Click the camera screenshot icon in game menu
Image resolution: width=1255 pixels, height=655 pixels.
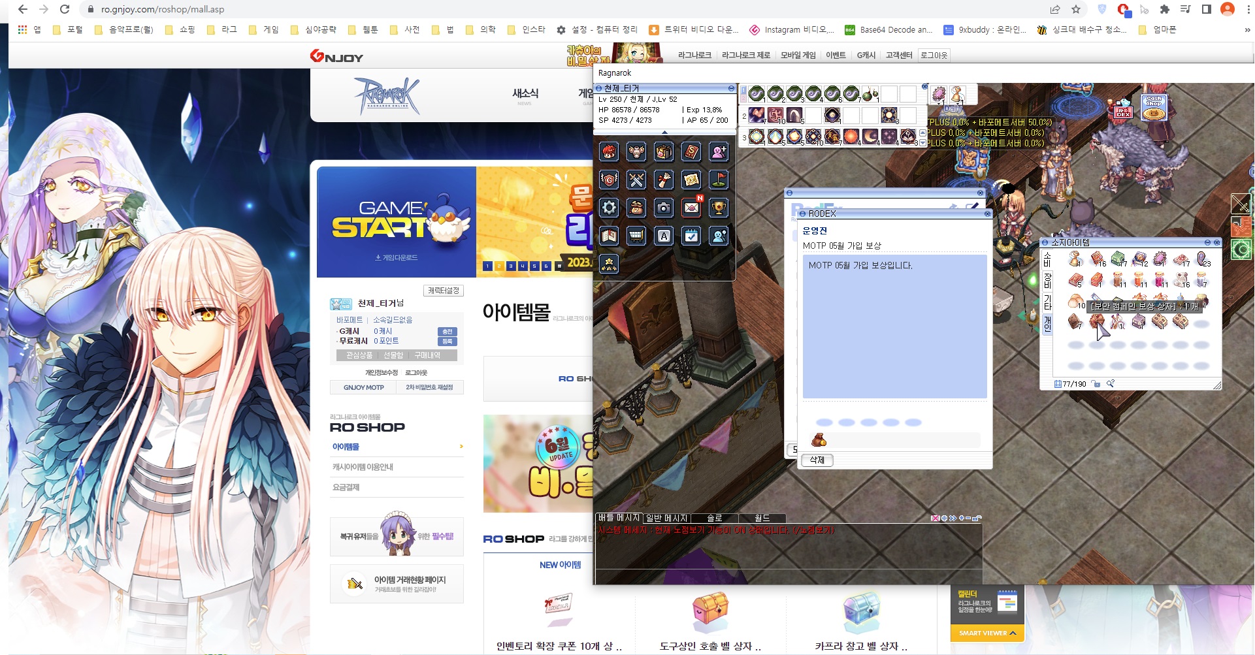pyautogui.click(x=664, y=208)
